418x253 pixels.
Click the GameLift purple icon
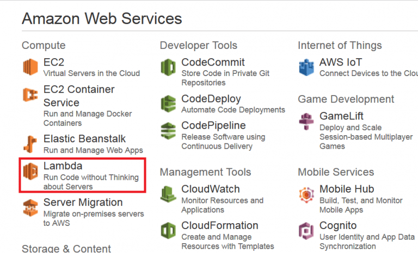click(x=306, y=121)
